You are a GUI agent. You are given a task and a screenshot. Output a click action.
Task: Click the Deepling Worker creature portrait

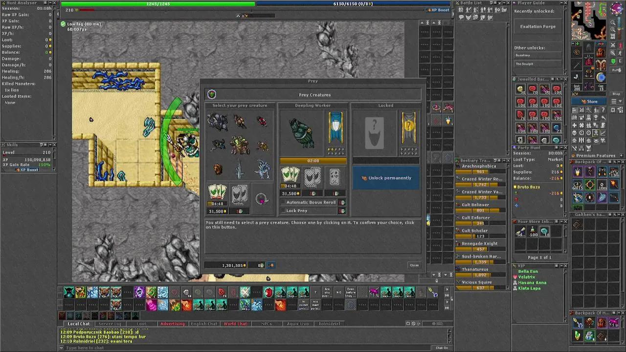(x=302, y=133)
